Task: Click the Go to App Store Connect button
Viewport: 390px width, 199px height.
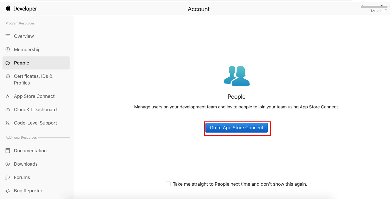Action: (237, 128)
